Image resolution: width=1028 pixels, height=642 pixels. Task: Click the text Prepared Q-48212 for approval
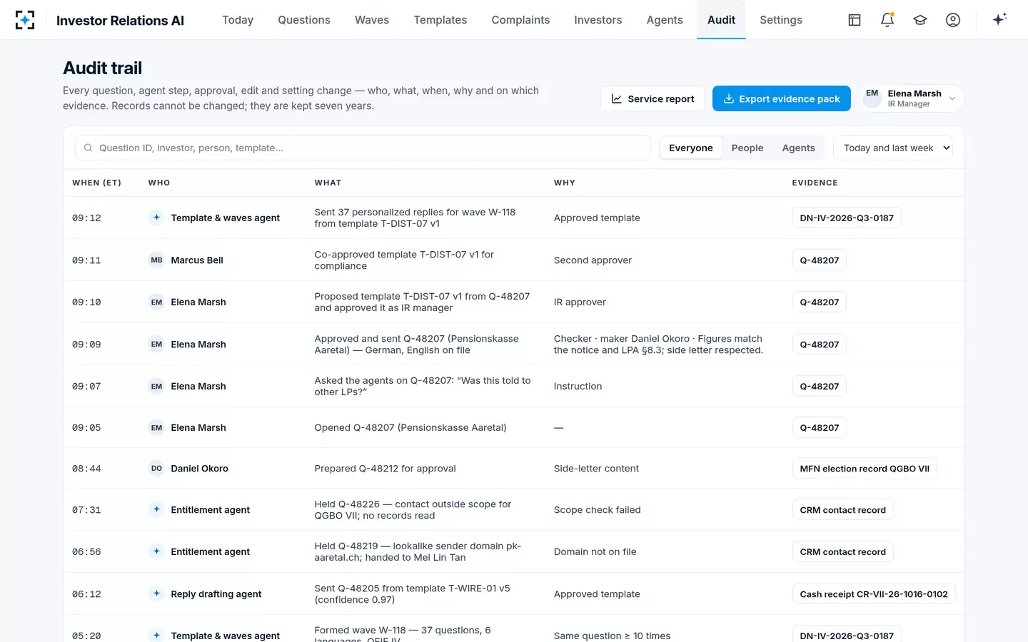[385, 469]
